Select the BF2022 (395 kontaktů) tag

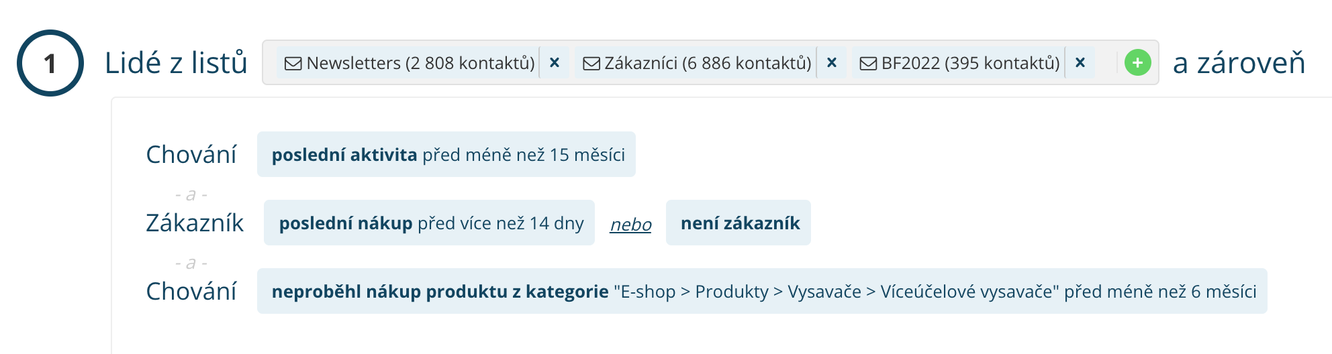[x=970, y=63]
